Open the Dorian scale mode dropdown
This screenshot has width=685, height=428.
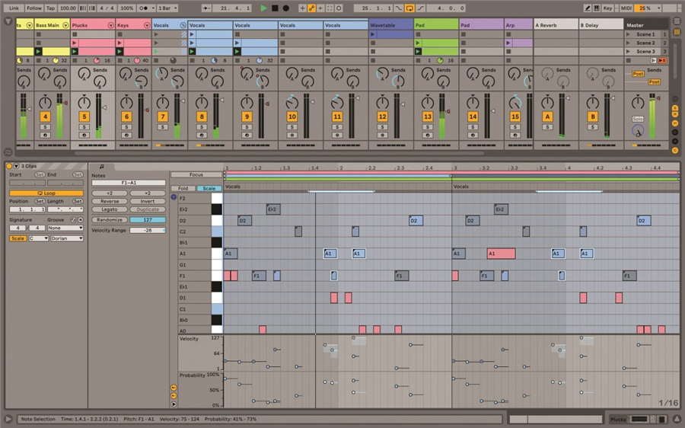(66, 238)
